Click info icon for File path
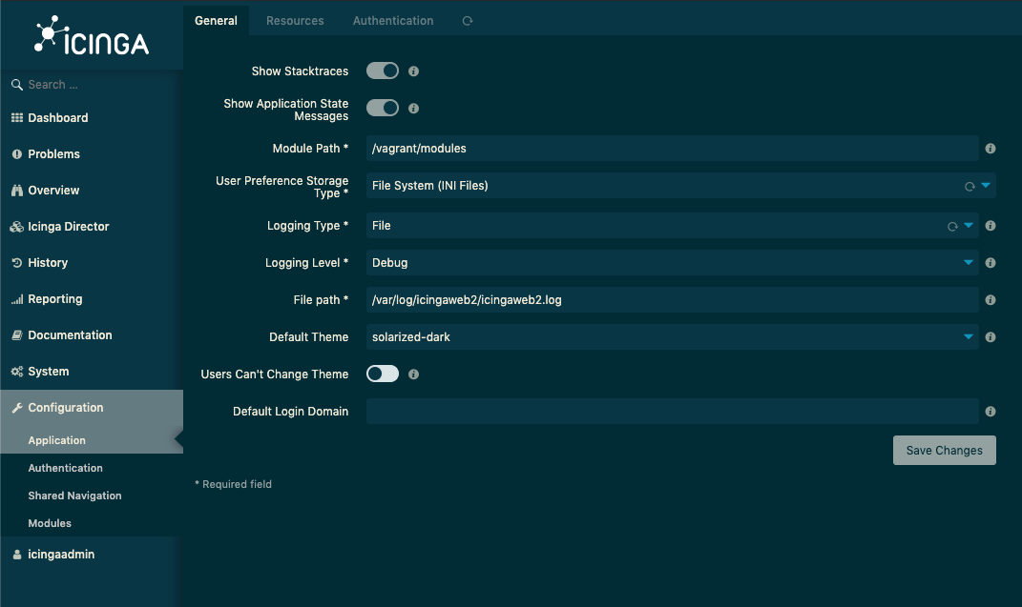1022x607 pixels. 991,300
